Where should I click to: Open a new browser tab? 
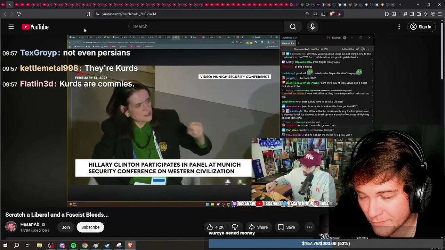[x=400, y=5]
